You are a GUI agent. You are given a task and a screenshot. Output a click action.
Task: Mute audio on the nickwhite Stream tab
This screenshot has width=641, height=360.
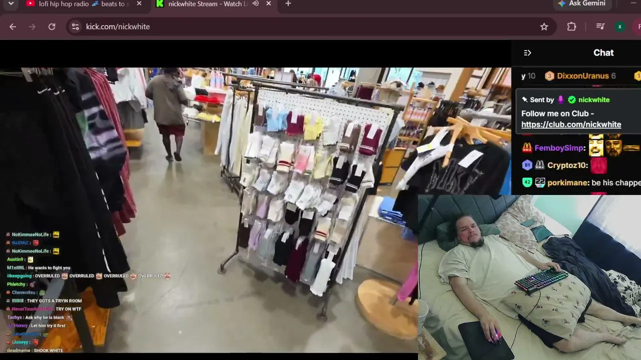(x=255, y=3)
